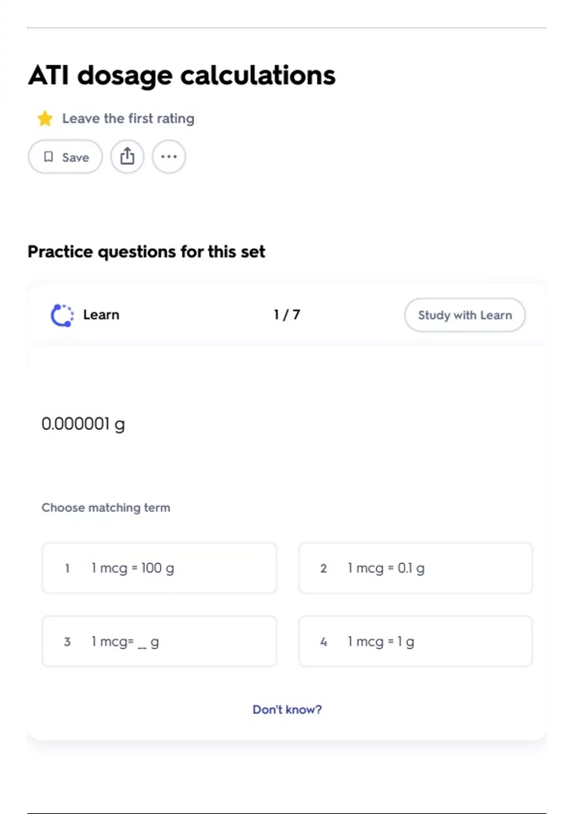574x814 pixels.
Task: Choose answer '1 mcg = 0.1 g'
Action: click(x=415, y=568)
